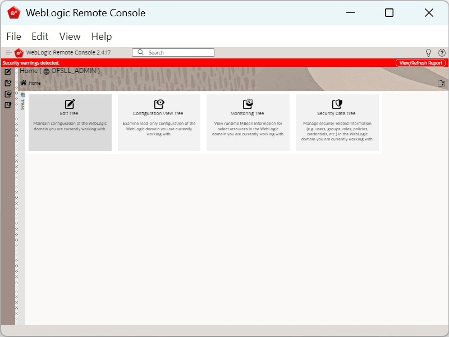
Task: Open the View menu
Action: click(70, 37)
